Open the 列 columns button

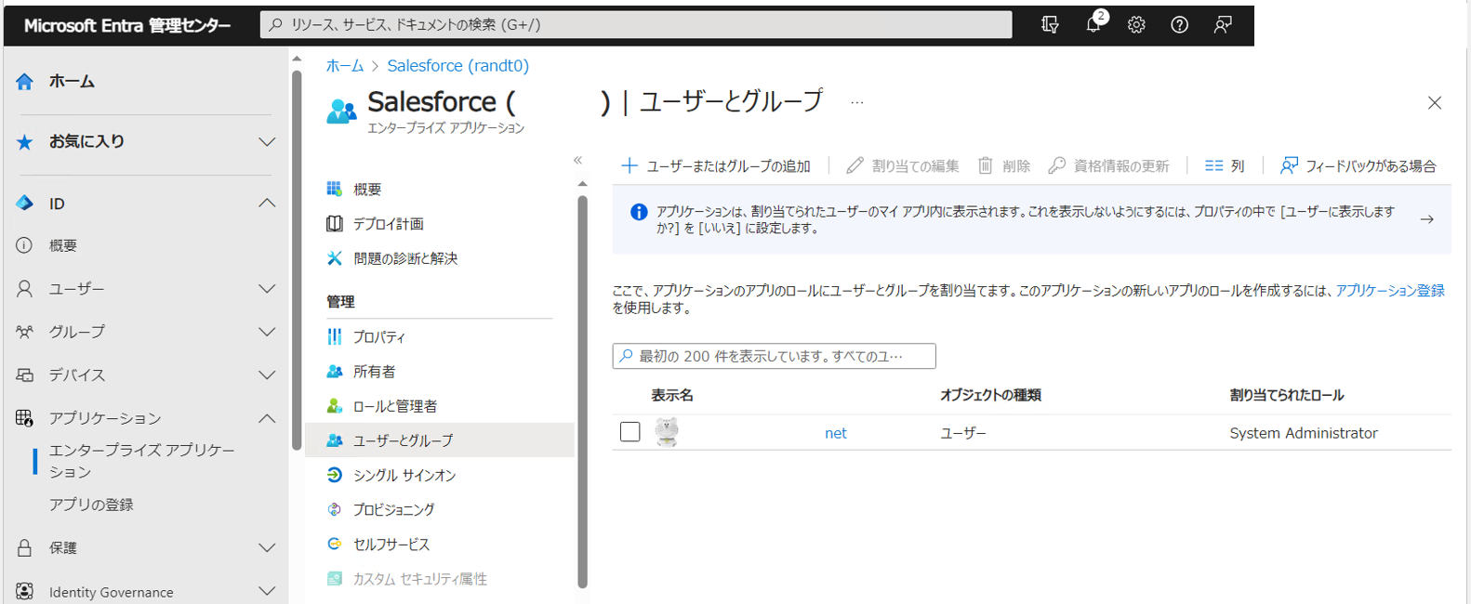click(x=1225, y=165)
